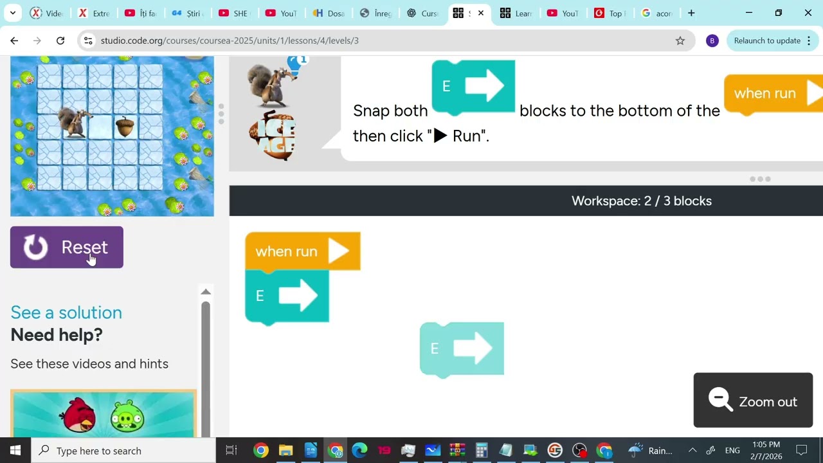Open the weather Rain widget on taskbar
The width and height of the screenshot is (823, 463).
(x=651, y=450)
